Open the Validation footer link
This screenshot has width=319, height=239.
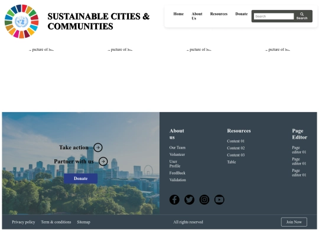178,180
